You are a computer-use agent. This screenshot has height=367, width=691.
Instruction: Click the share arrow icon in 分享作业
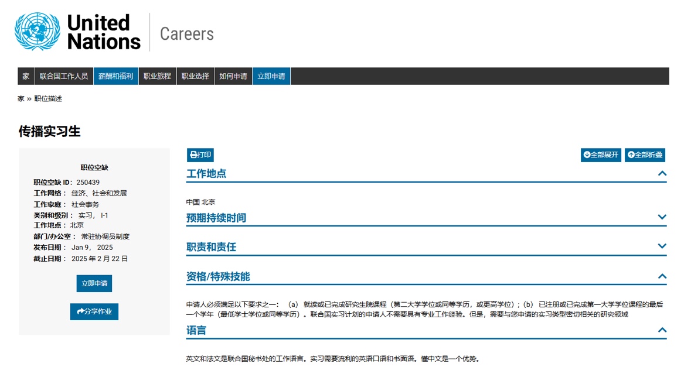coord(79,311)
